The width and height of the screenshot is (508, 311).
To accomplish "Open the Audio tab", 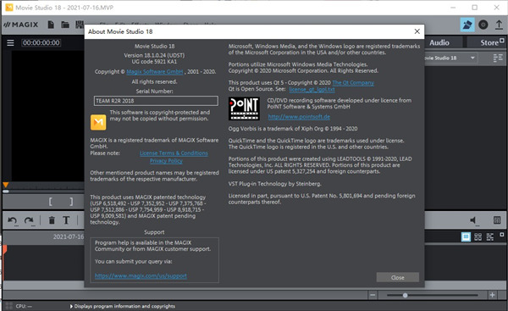I will pyautogui.click(x=439, y=42).
